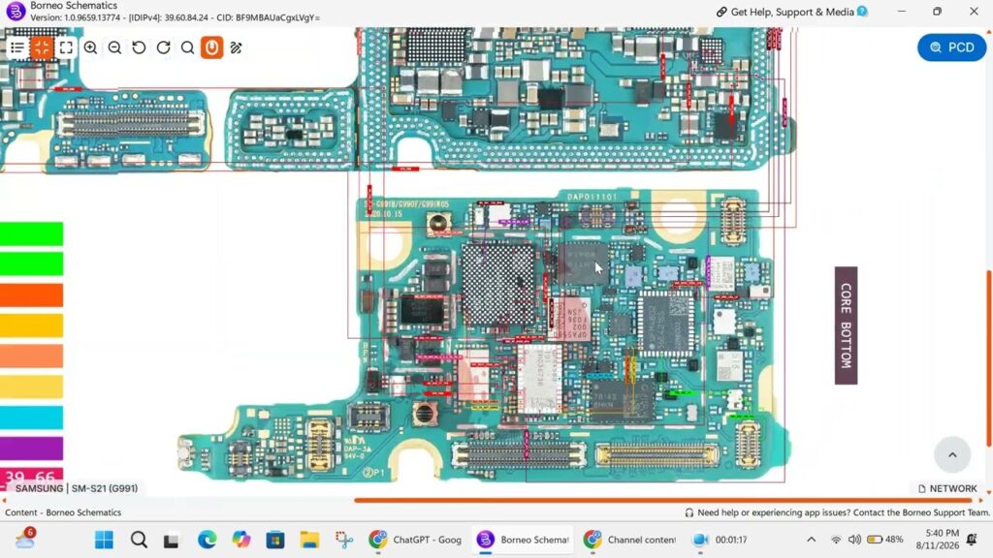Select the pencil draw tool

[x=237, y=47]
